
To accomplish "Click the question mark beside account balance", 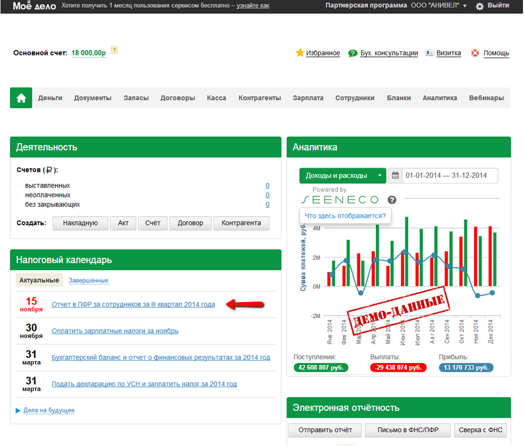I will [115, 50].
